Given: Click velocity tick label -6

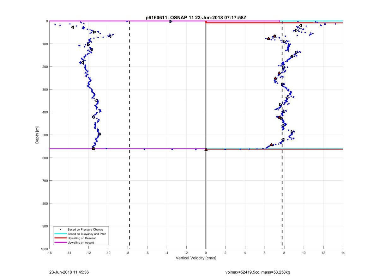Looking at the screenshot, I should (147, 253).
